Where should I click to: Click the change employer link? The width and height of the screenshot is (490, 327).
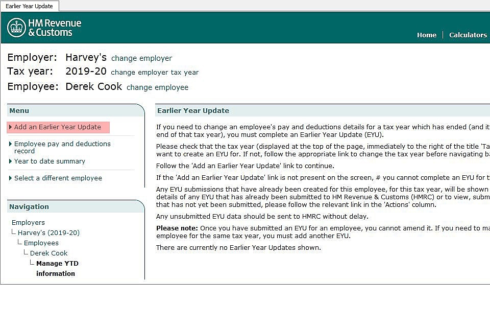click(x=141, y=58)
